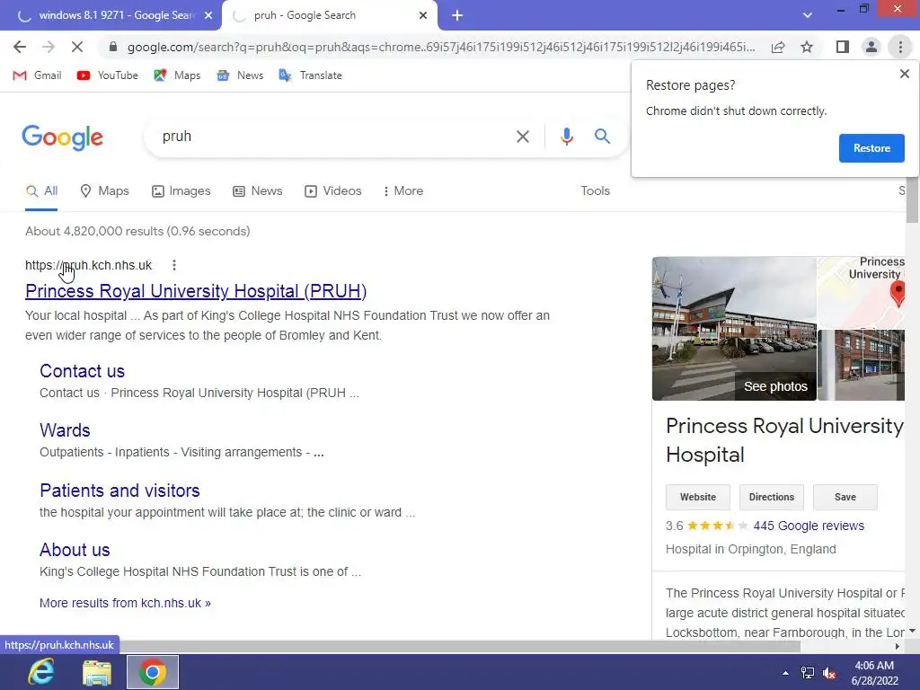Click Chrome icon in taskbar
This screenshot has width=920, height=690.
pyautogui.click(x=153, y=672)
